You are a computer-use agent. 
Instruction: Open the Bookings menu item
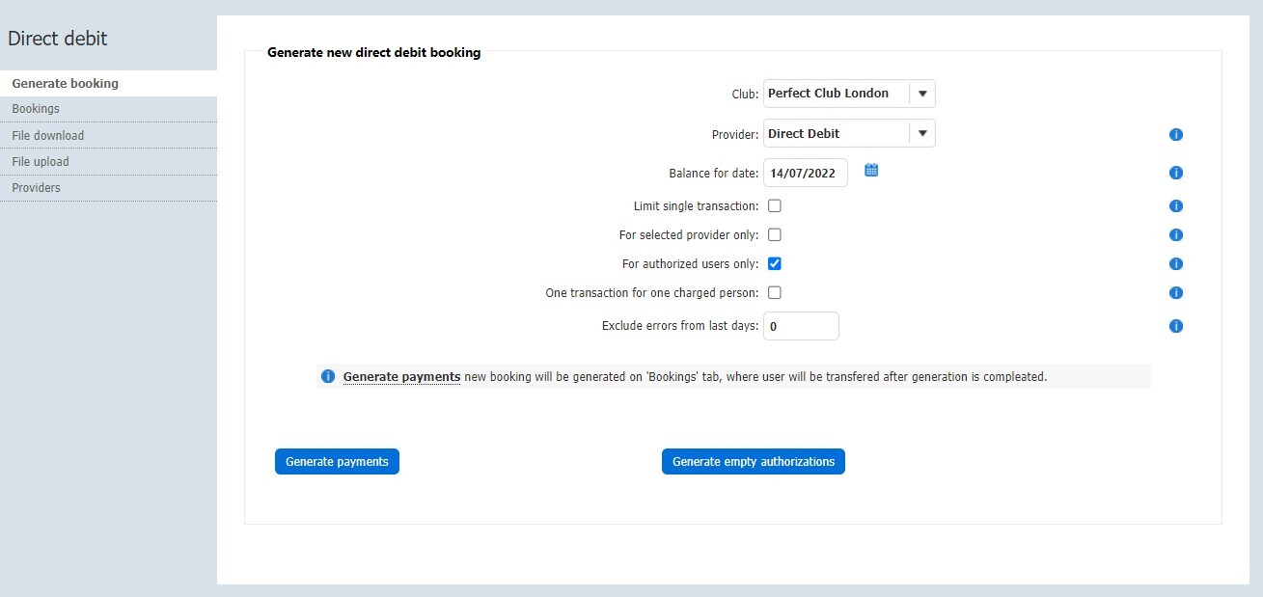coord(36,109)
